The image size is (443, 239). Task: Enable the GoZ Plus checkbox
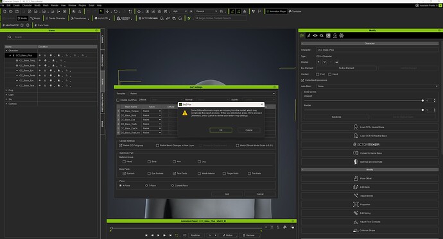[x=118, y=100]
